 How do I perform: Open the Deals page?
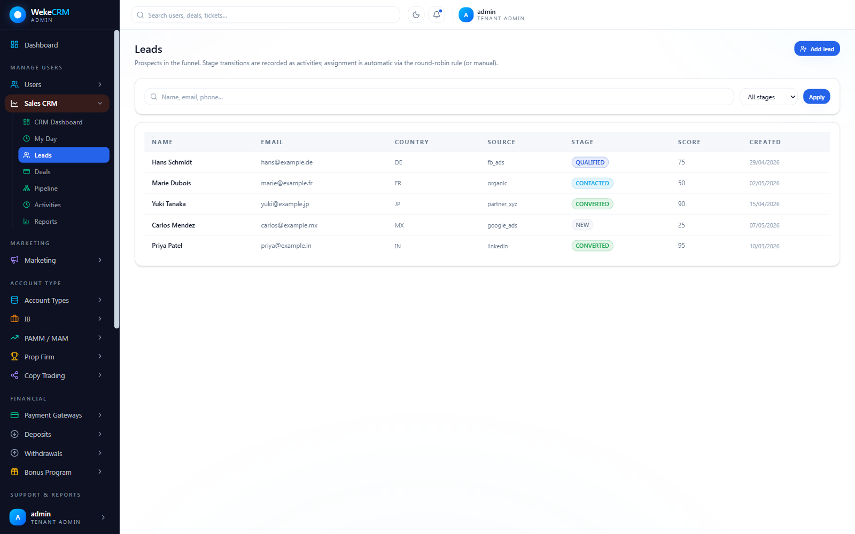click(64, 172)
